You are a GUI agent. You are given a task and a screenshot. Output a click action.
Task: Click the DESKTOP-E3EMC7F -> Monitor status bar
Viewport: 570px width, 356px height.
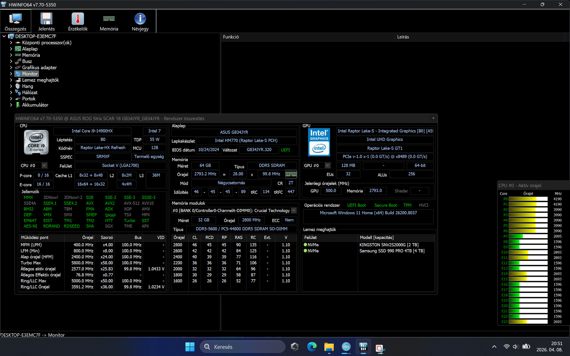[x=33, y=335]
